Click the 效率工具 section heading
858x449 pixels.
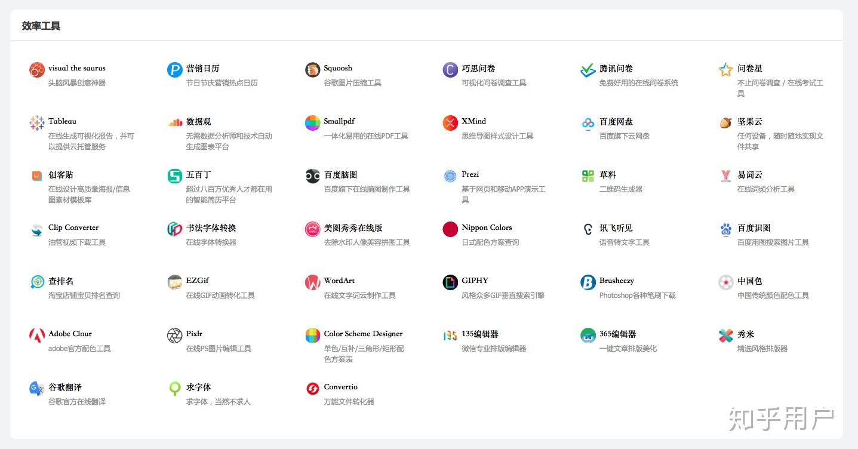pyautogui.click(x=41, y=26)
